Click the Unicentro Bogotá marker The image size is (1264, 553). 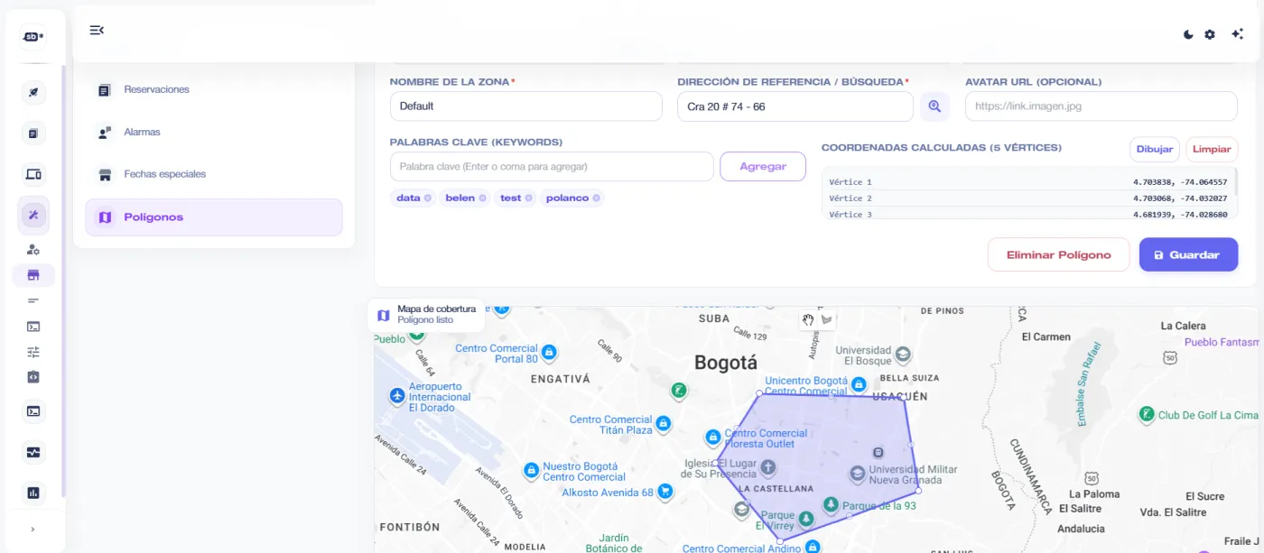coord(857,383)
